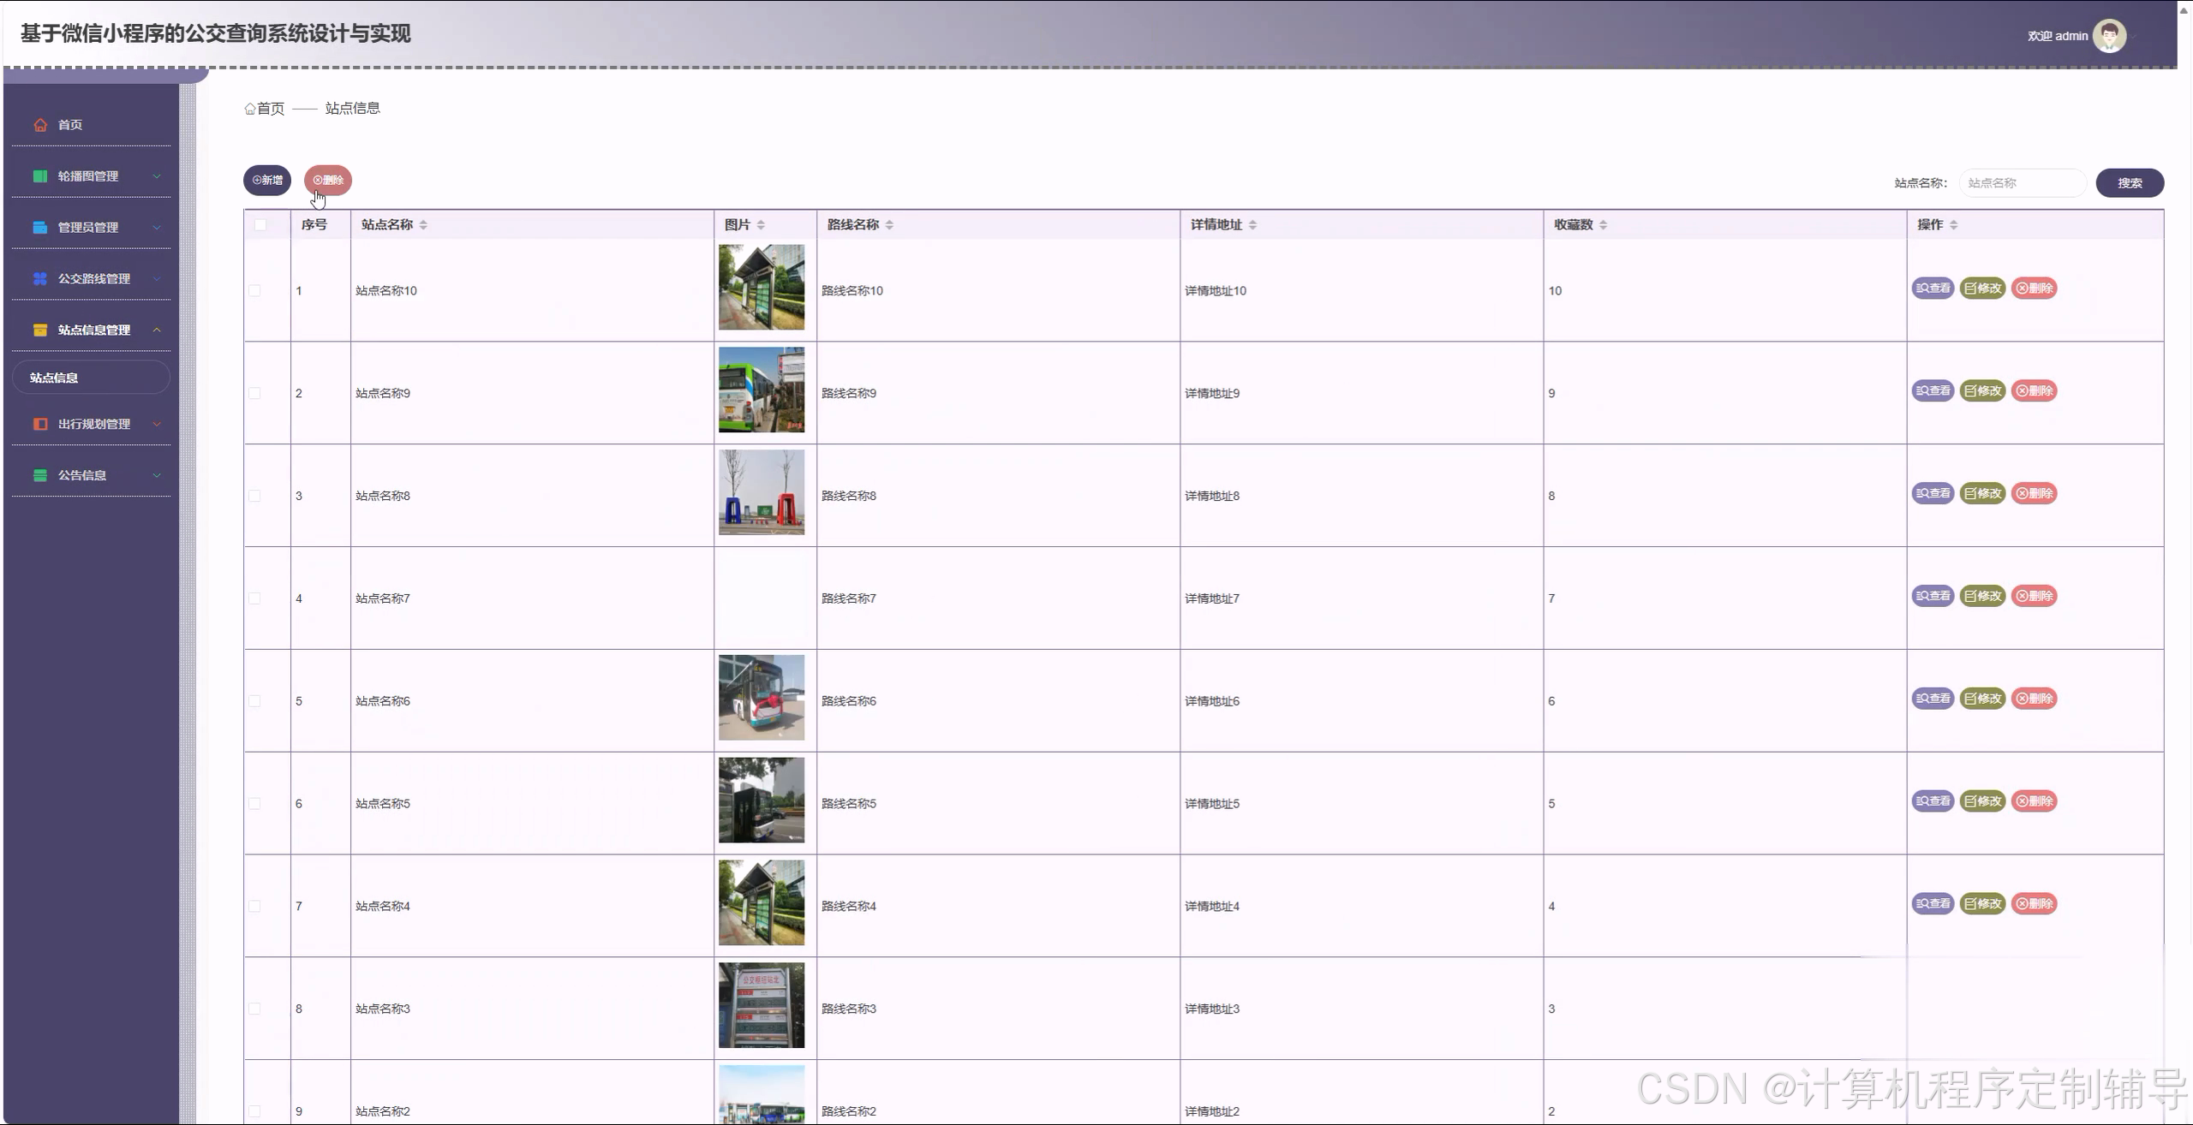This screenshot has height=1125, width=2193.
Task: Sort by 站点名称 column arrows
Action: click(x=423, y=225)
